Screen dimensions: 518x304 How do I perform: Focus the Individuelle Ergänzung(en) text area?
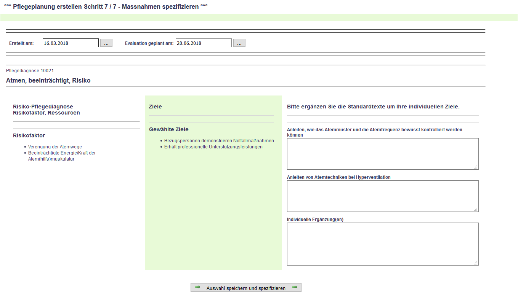(x=382, y=244)
